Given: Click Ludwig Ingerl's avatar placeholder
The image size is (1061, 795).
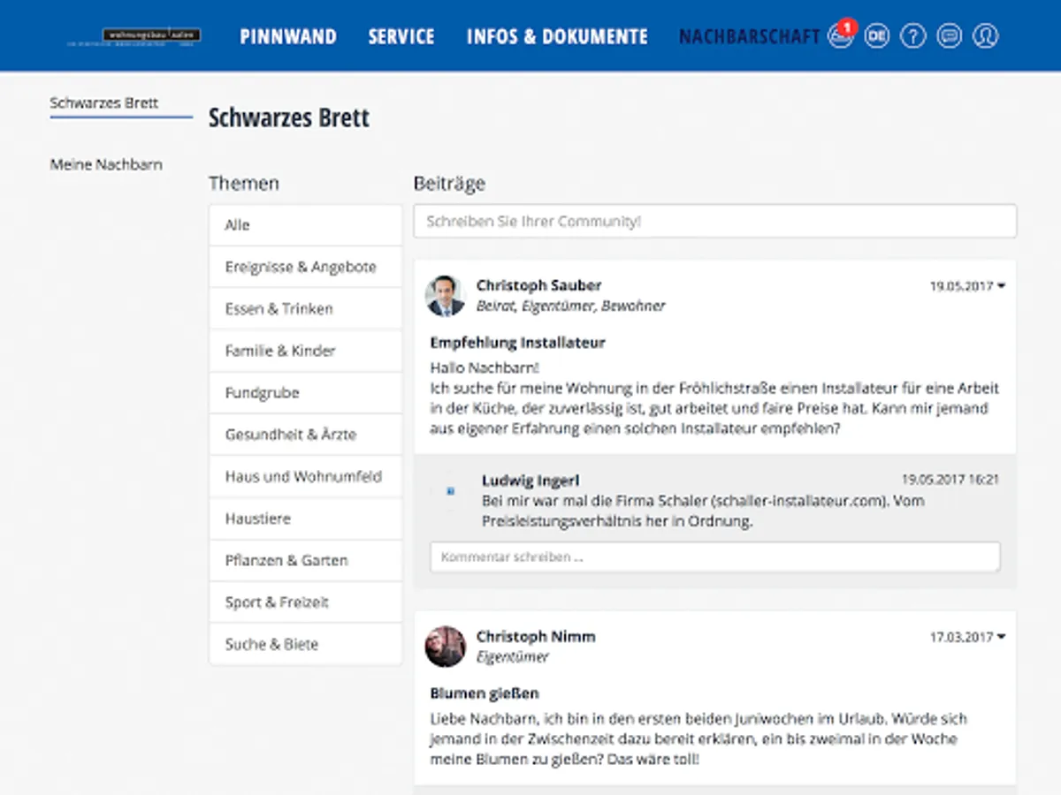Looking at the screenshot, I should 450,491.
